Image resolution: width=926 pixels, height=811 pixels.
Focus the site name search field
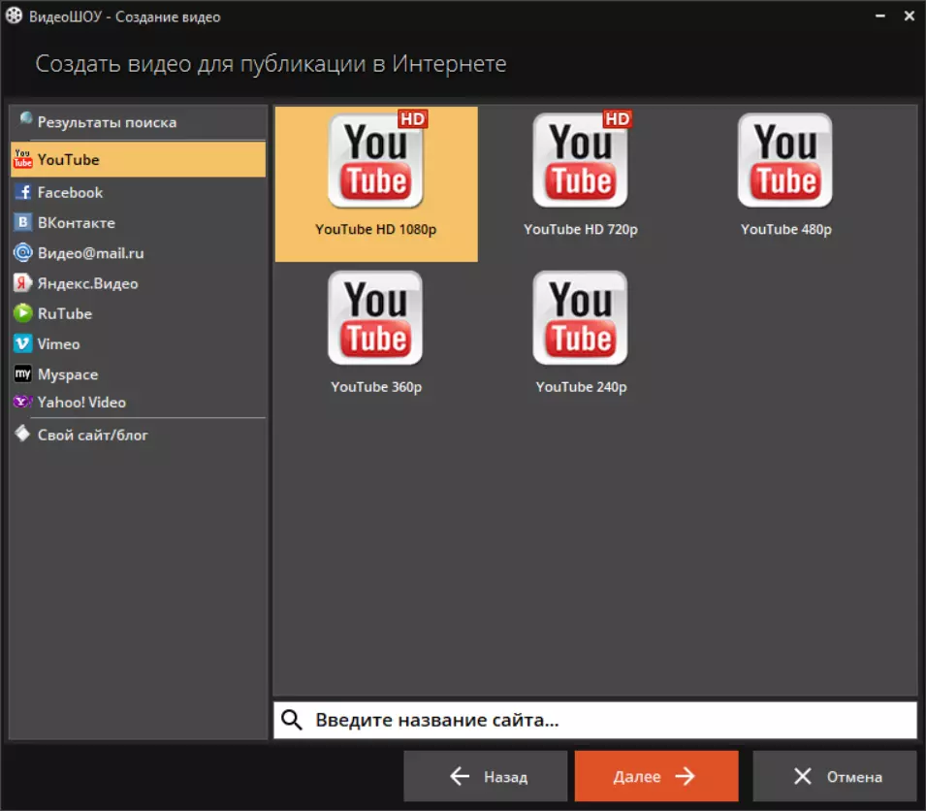pos(594,720)
